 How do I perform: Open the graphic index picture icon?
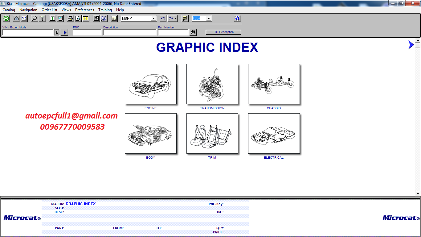(x=24, y=19)
